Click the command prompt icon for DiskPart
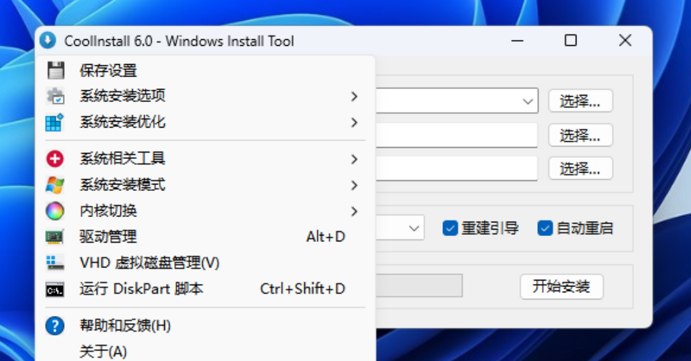691x361 pixels. pyautogui.click(x=55, y=290)
